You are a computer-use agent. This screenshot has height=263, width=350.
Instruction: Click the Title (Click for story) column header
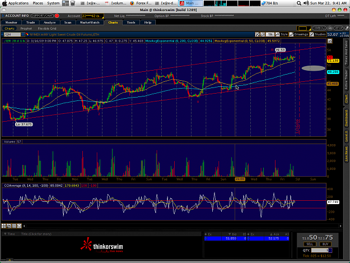36,234
